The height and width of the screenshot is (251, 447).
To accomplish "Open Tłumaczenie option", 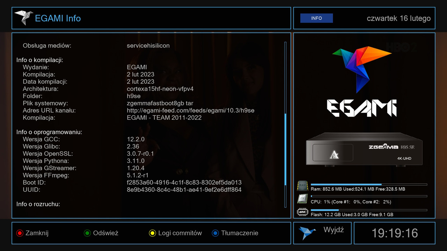I will [x=240, y=233].
